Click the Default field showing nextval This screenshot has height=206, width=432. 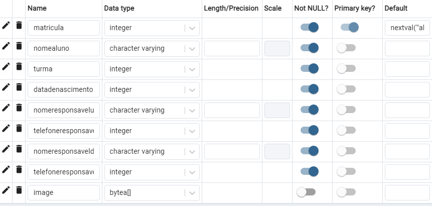coord(407,28)
